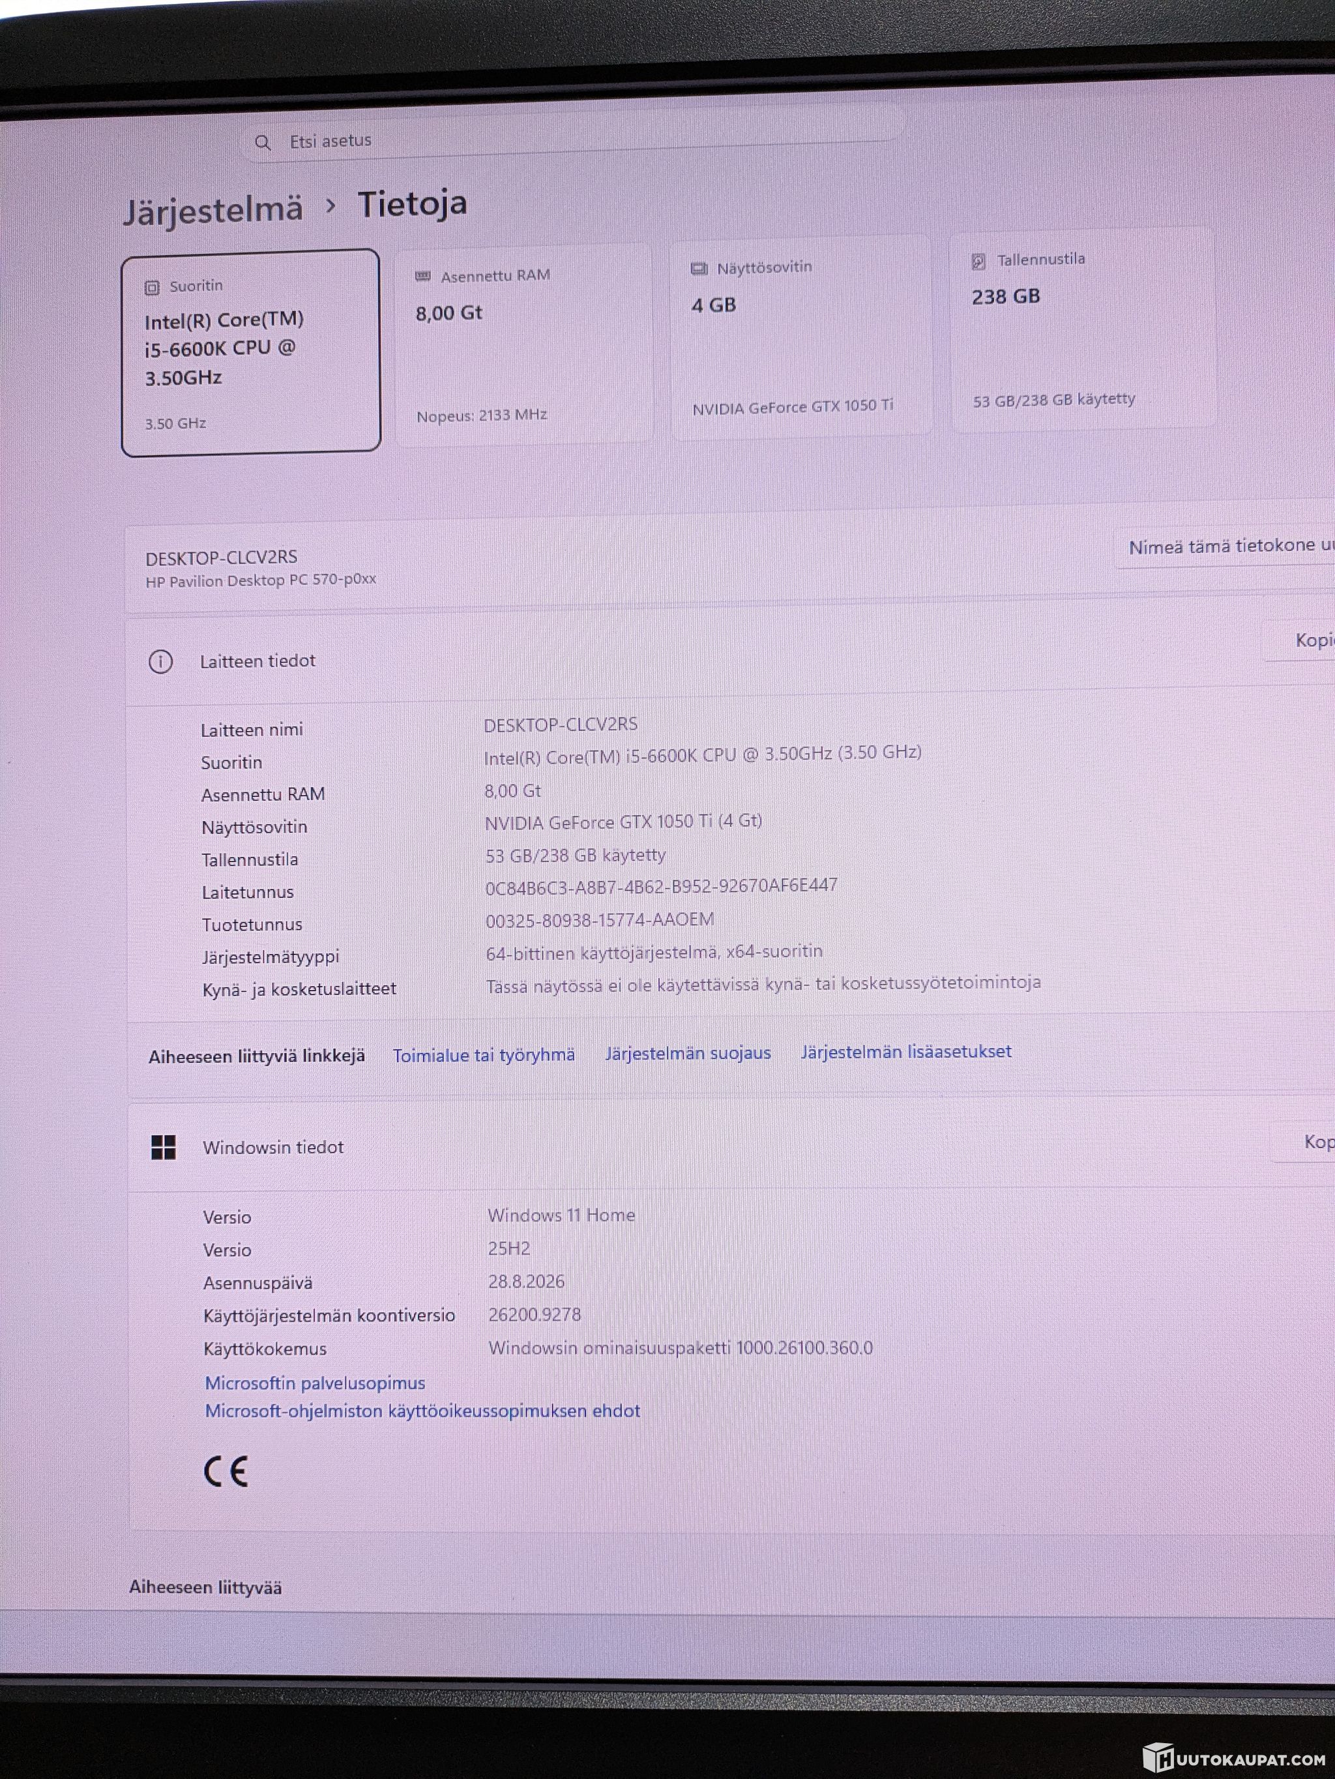
Task: Click NVIDIA GeForce GTX 1050 Ti (4 Gt) value
Action: (x=624, y=822)
